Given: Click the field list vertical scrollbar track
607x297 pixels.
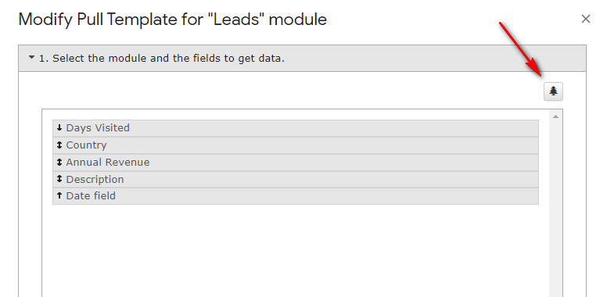Looking at the screenshot, I should click(x=555, y=209).
